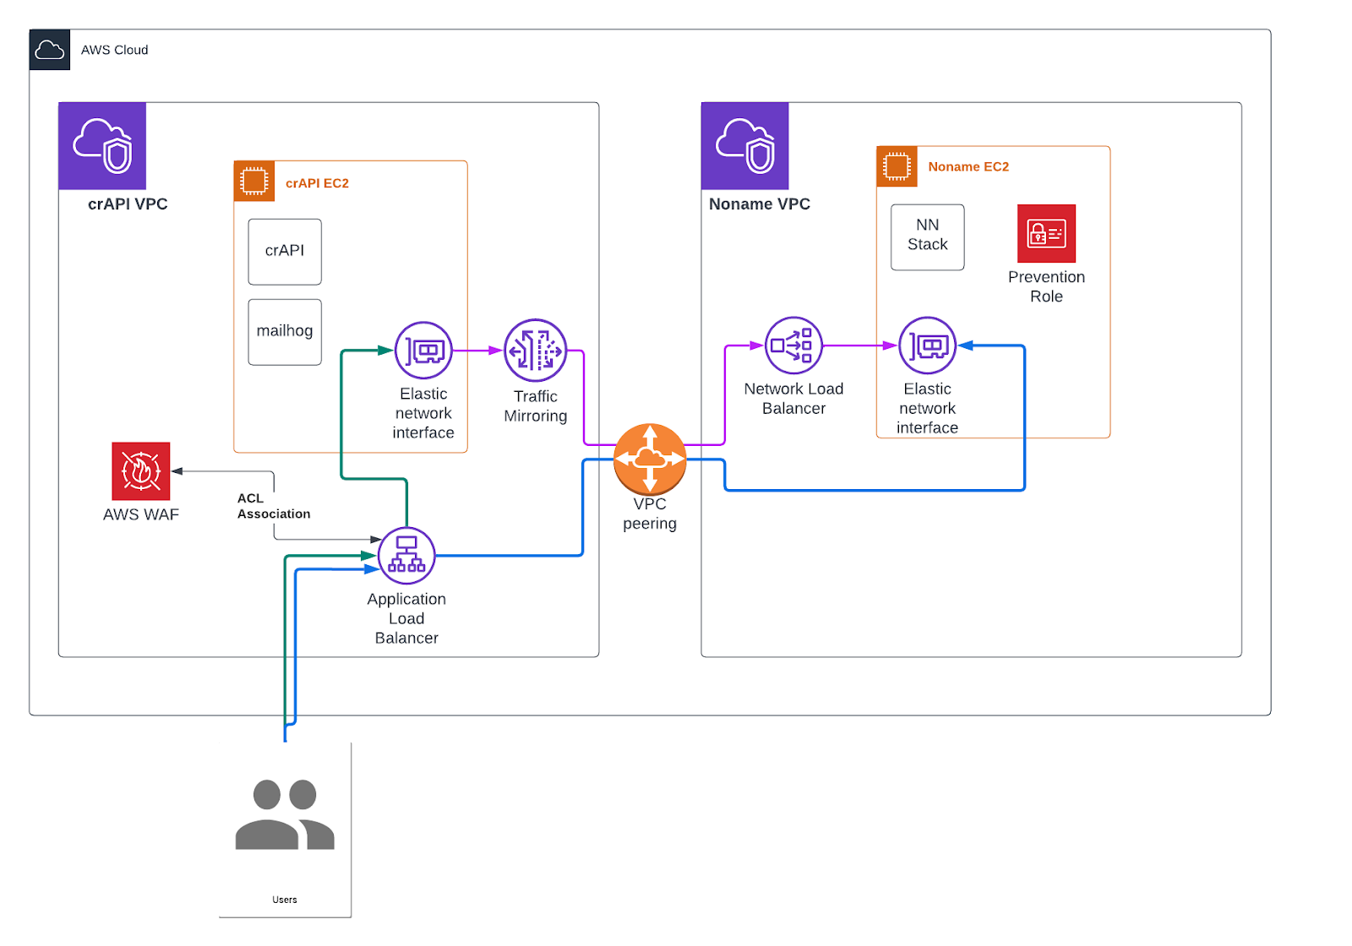Click the crAPI EC2 chip icon
This screenshot has height=946, width=1352.
[254, 181]
